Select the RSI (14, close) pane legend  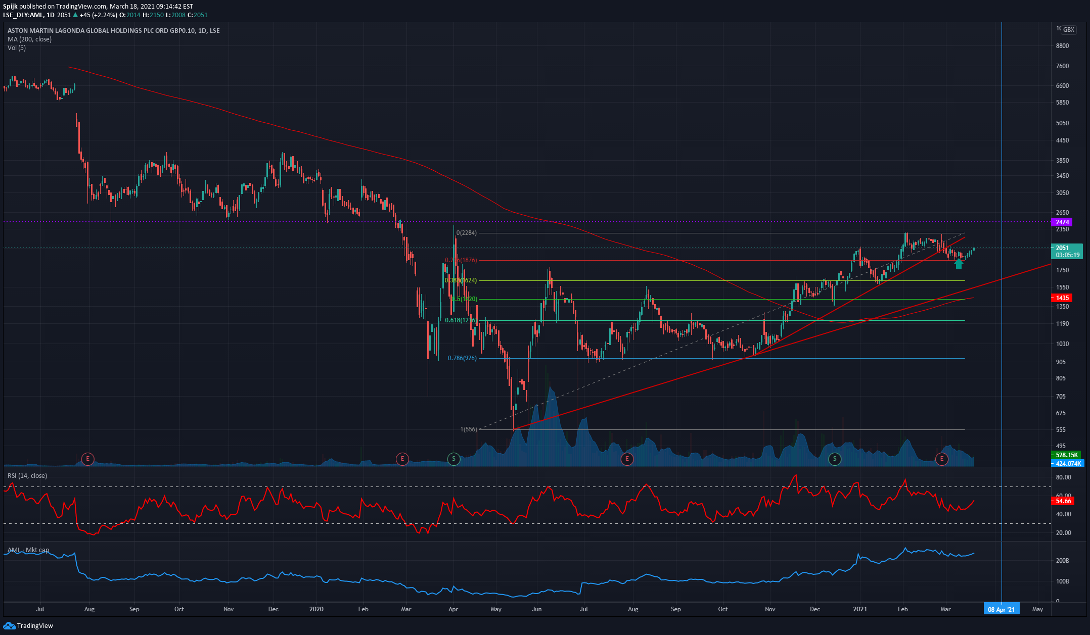coord(27,475)
